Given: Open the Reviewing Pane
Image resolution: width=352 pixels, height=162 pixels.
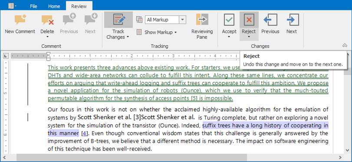Looking at the screenshot, I should pos(202,26).
